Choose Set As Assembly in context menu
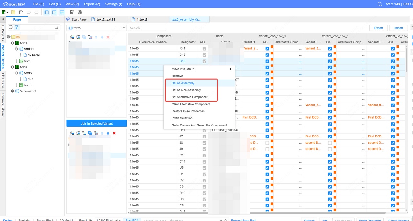This screenshot has width=413, height=221. coord(199,83)
